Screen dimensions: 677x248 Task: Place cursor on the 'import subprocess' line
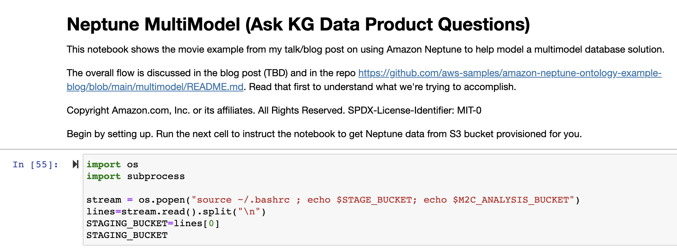click(x=135, y=176)
